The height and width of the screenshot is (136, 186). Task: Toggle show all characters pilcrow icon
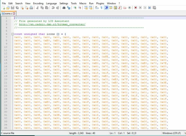point(101,8)
